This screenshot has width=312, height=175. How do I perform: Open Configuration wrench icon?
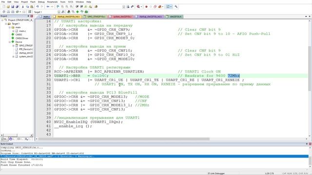tap(176, 7)
